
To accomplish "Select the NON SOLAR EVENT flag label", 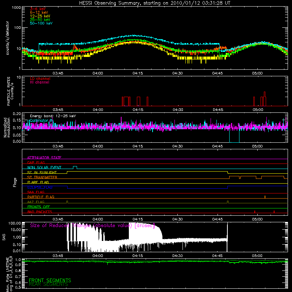I will [44, 168].
